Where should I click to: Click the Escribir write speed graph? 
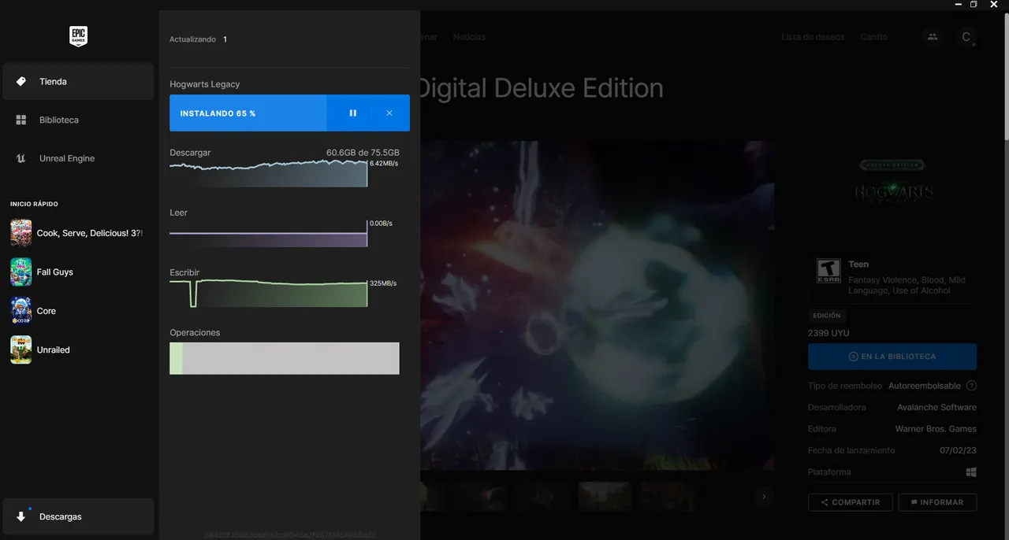[268, 293]
